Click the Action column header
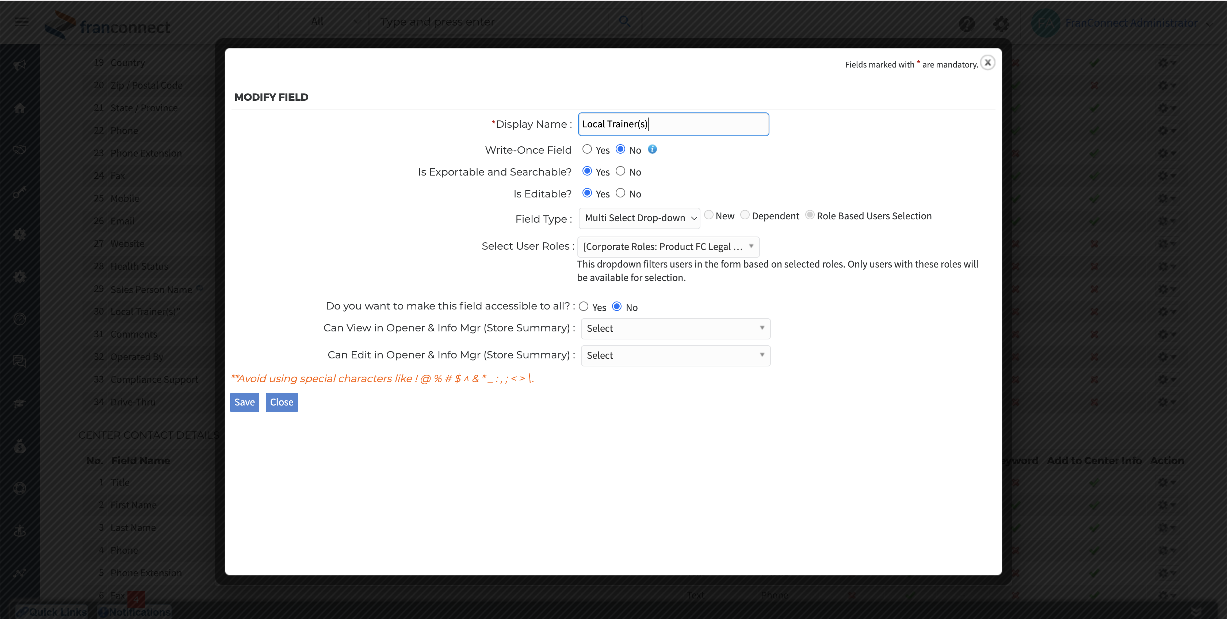This screenshot has width=1227, height=619. click(1167, 461)
